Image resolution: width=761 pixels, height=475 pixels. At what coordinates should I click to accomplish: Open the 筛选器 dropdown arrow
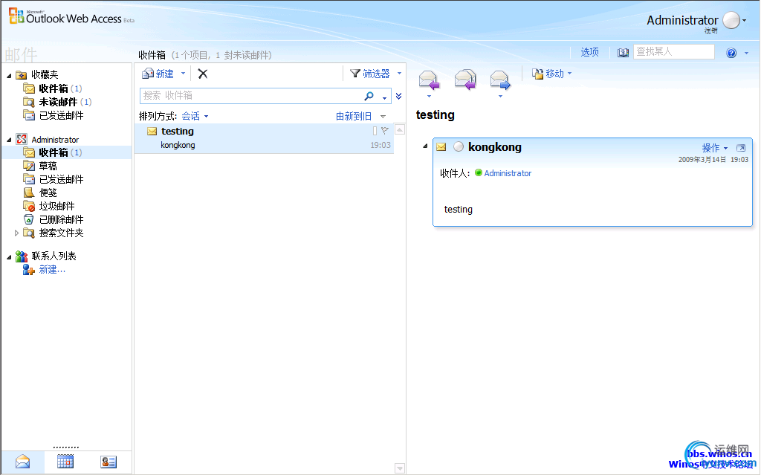(399, 74)
